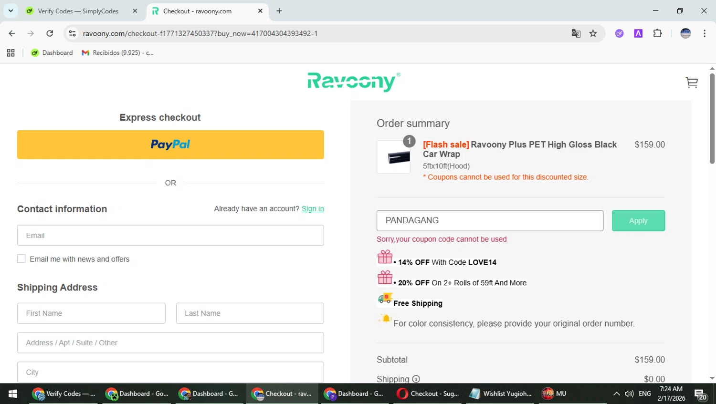Screen dimensions: 716x404
Task: Open the notification center icon
Action: [701, 394]
